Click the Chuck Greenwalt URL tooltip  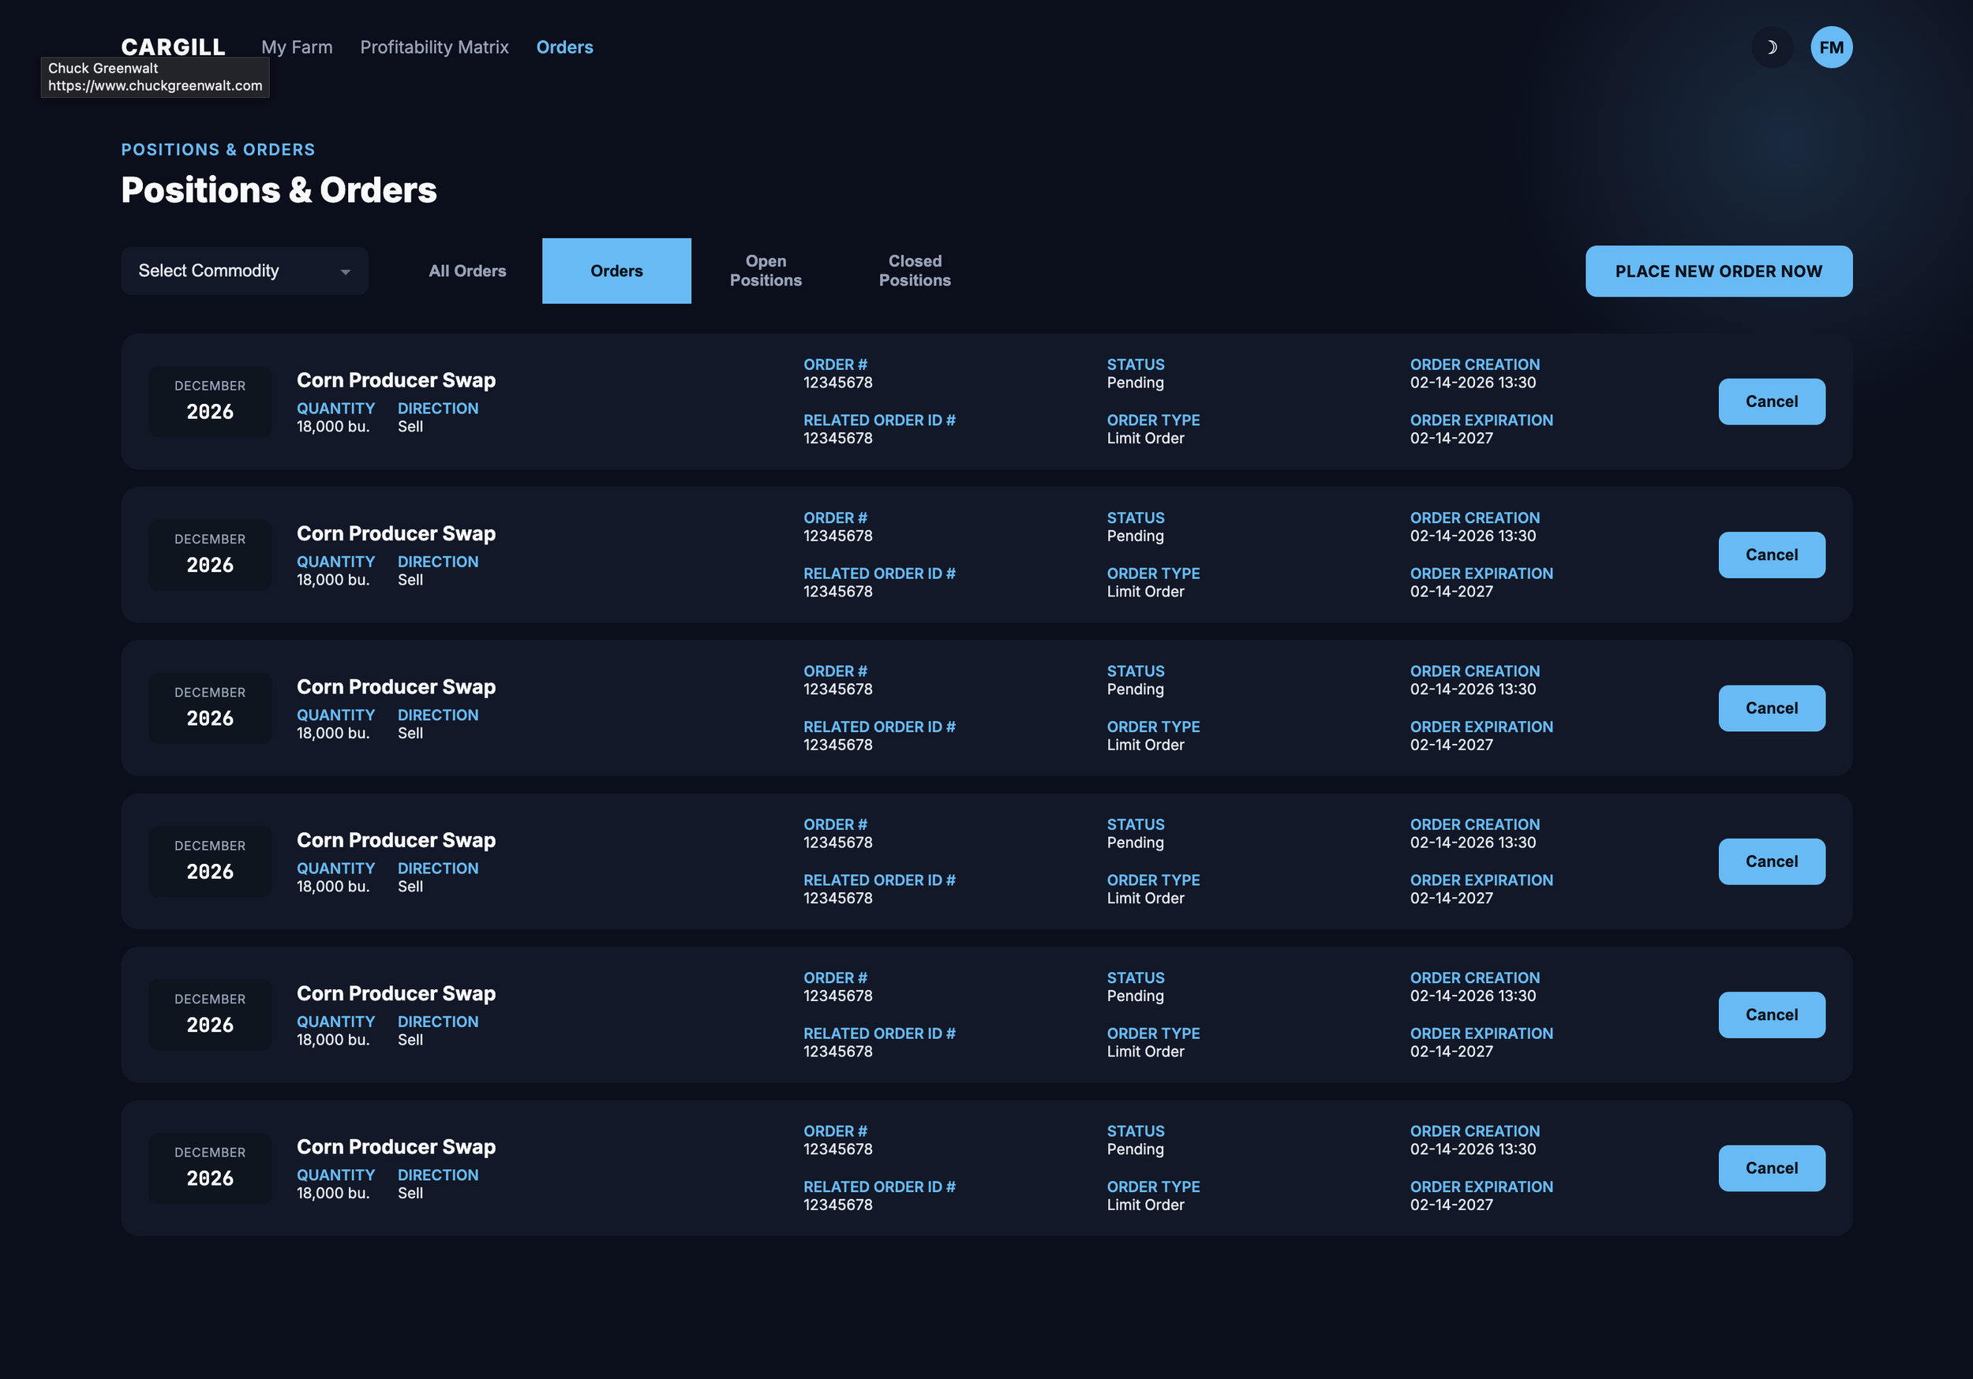[155, 77]
